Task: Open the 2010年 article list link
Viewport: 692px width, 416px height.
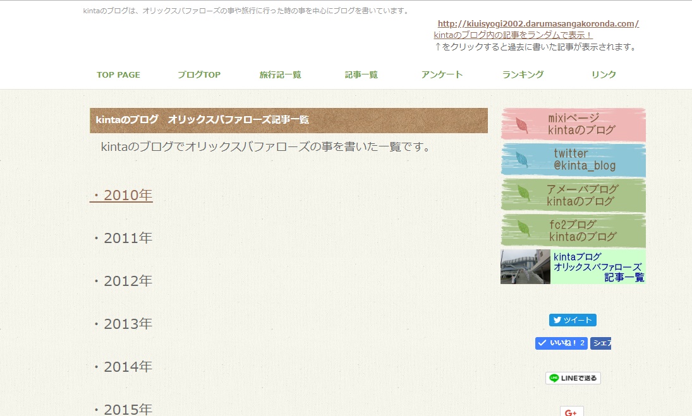Action: pos(121,195)
